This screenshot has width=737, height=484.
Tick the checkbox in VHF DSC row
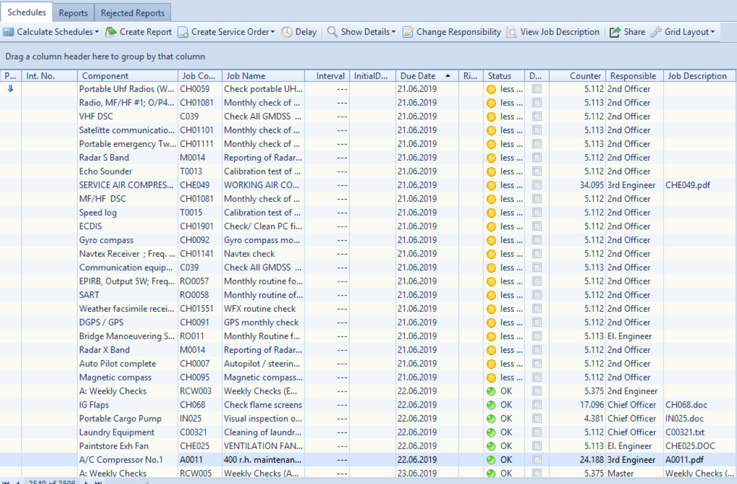pos(537,116)
